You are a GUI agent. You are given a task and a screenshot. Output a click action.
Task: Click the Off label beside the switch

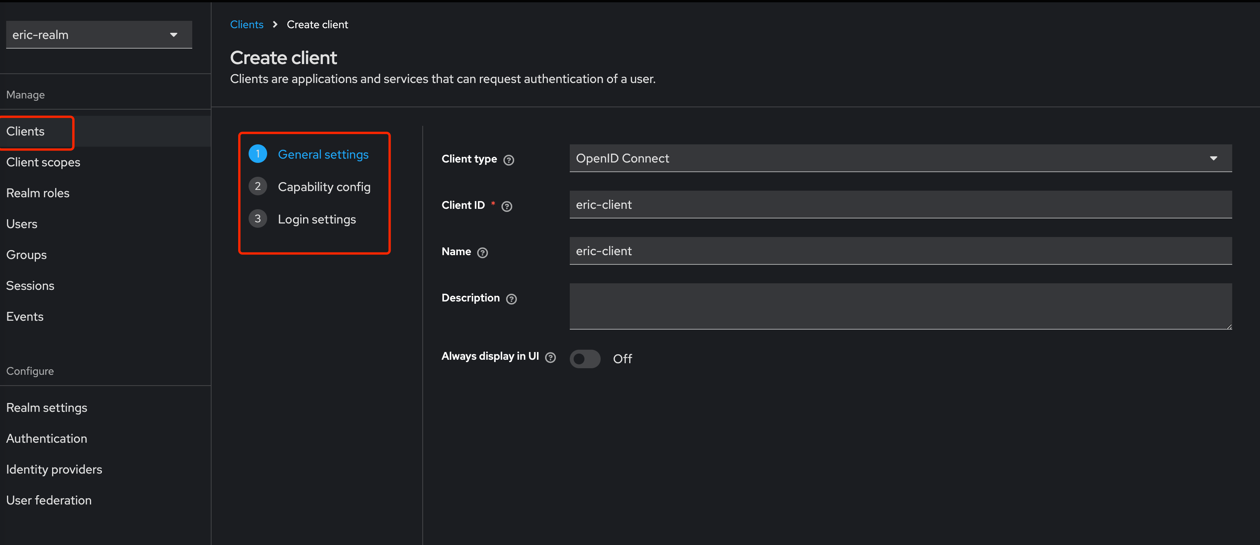click(622, 359)
